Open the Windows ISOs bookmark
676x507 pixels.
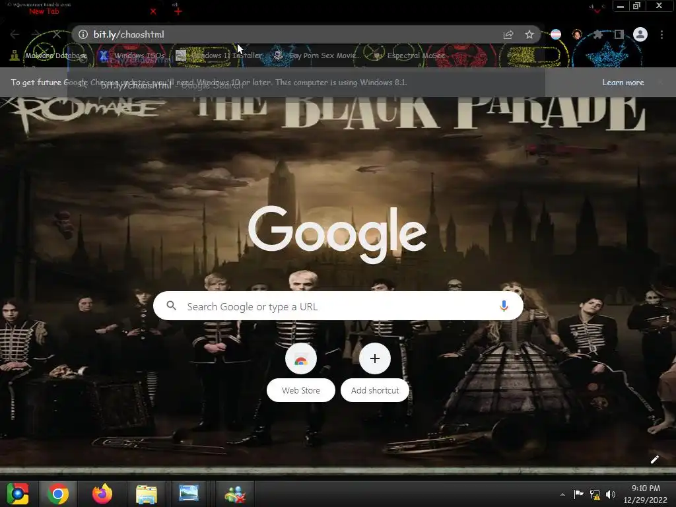coord(132,55)
